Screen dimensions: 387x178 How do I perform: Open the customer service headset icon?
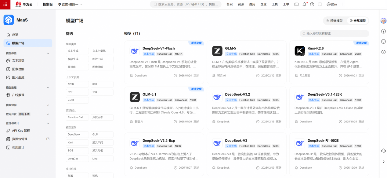[383, 151]
